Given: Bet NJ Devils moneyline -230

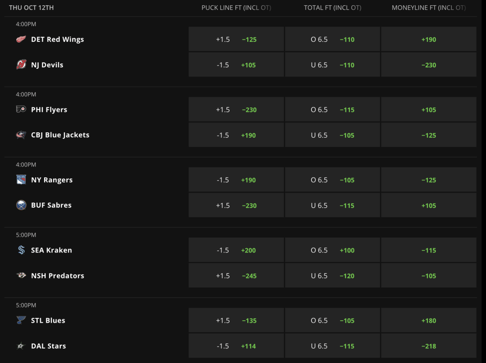Looking at the screenshot, I should click(429, 65).
